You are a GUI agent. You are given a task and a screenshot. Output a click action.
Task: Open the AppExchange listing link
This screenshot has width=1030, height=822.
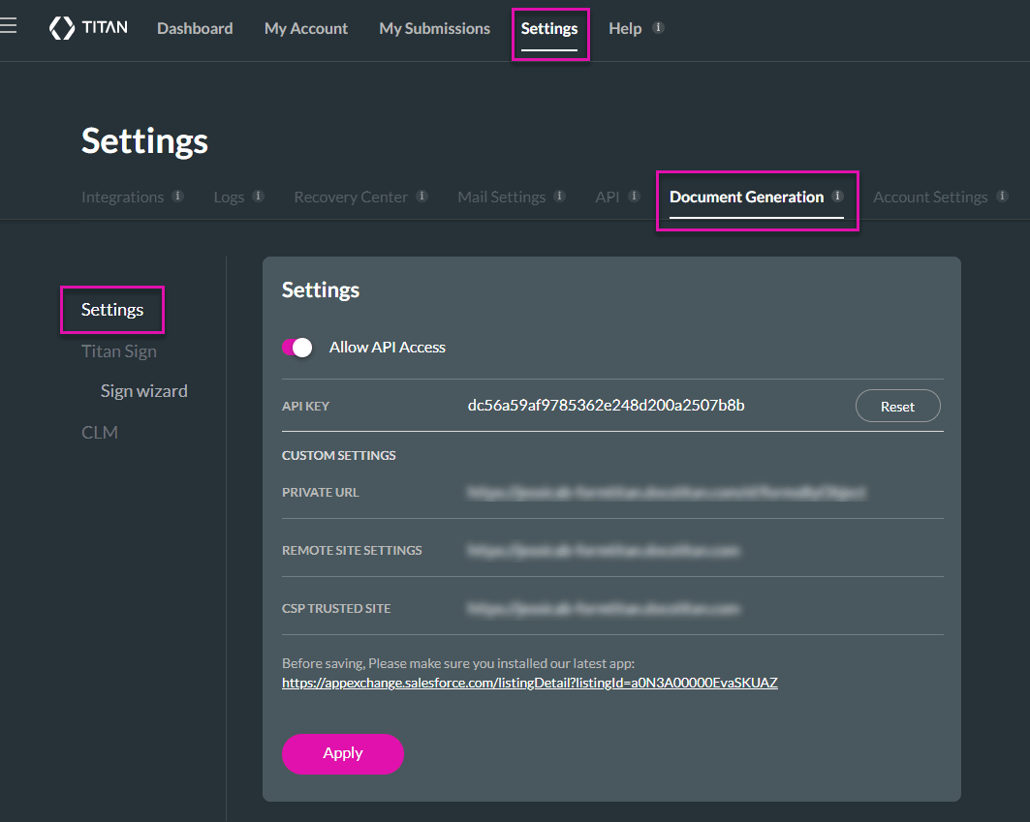(529, 683)
